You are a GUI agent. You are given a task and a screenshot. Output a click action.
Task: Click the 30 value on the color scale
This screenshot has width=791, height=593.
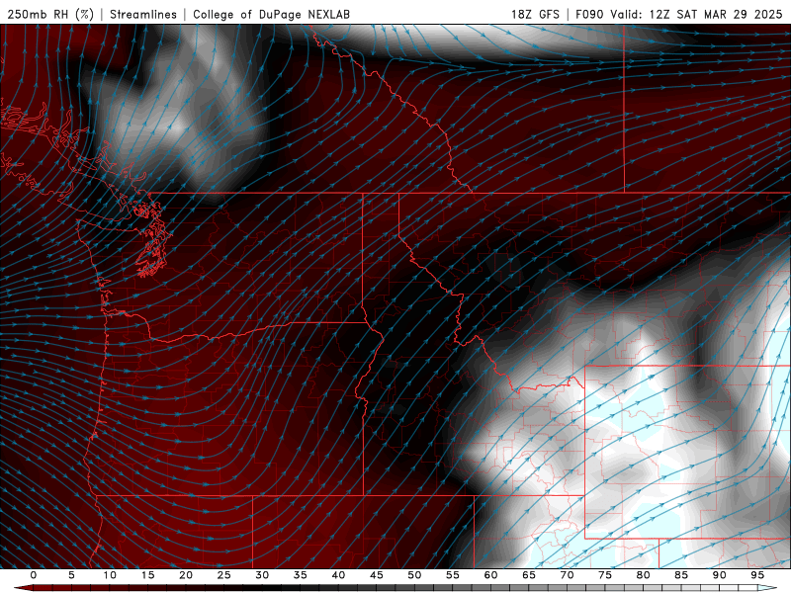pyautogui.click(x=262, y=575)
